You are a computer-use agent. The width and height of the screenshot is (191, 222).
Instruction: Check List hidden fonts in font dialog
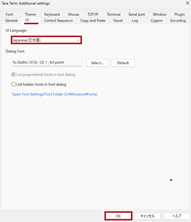tap(14, 84)
